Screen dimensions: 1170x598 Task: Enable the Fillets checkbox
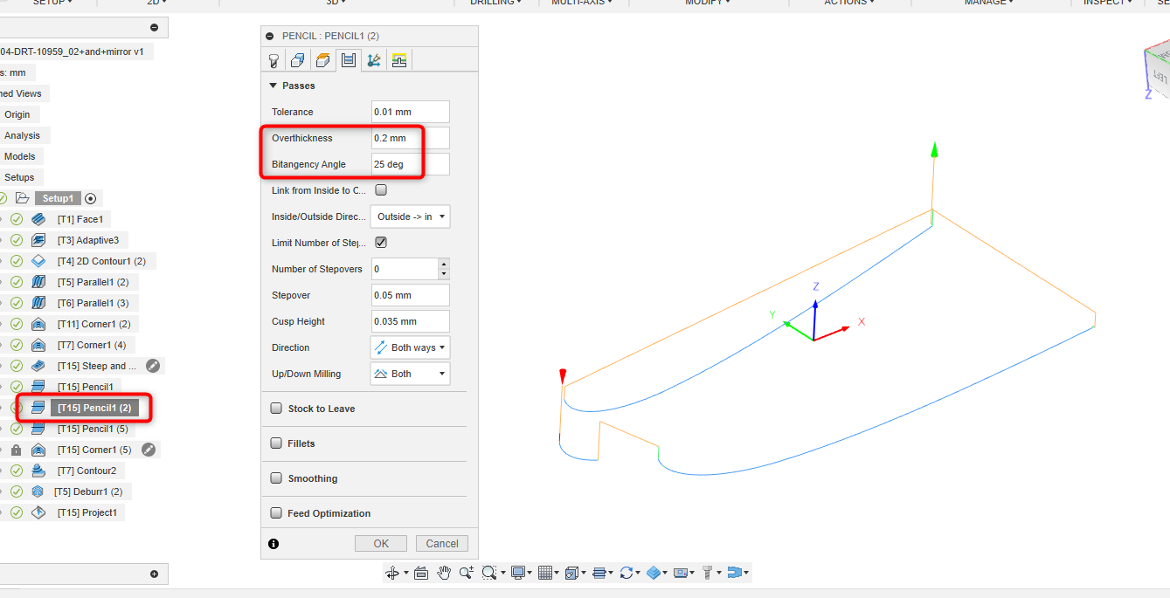pos(275,443)
